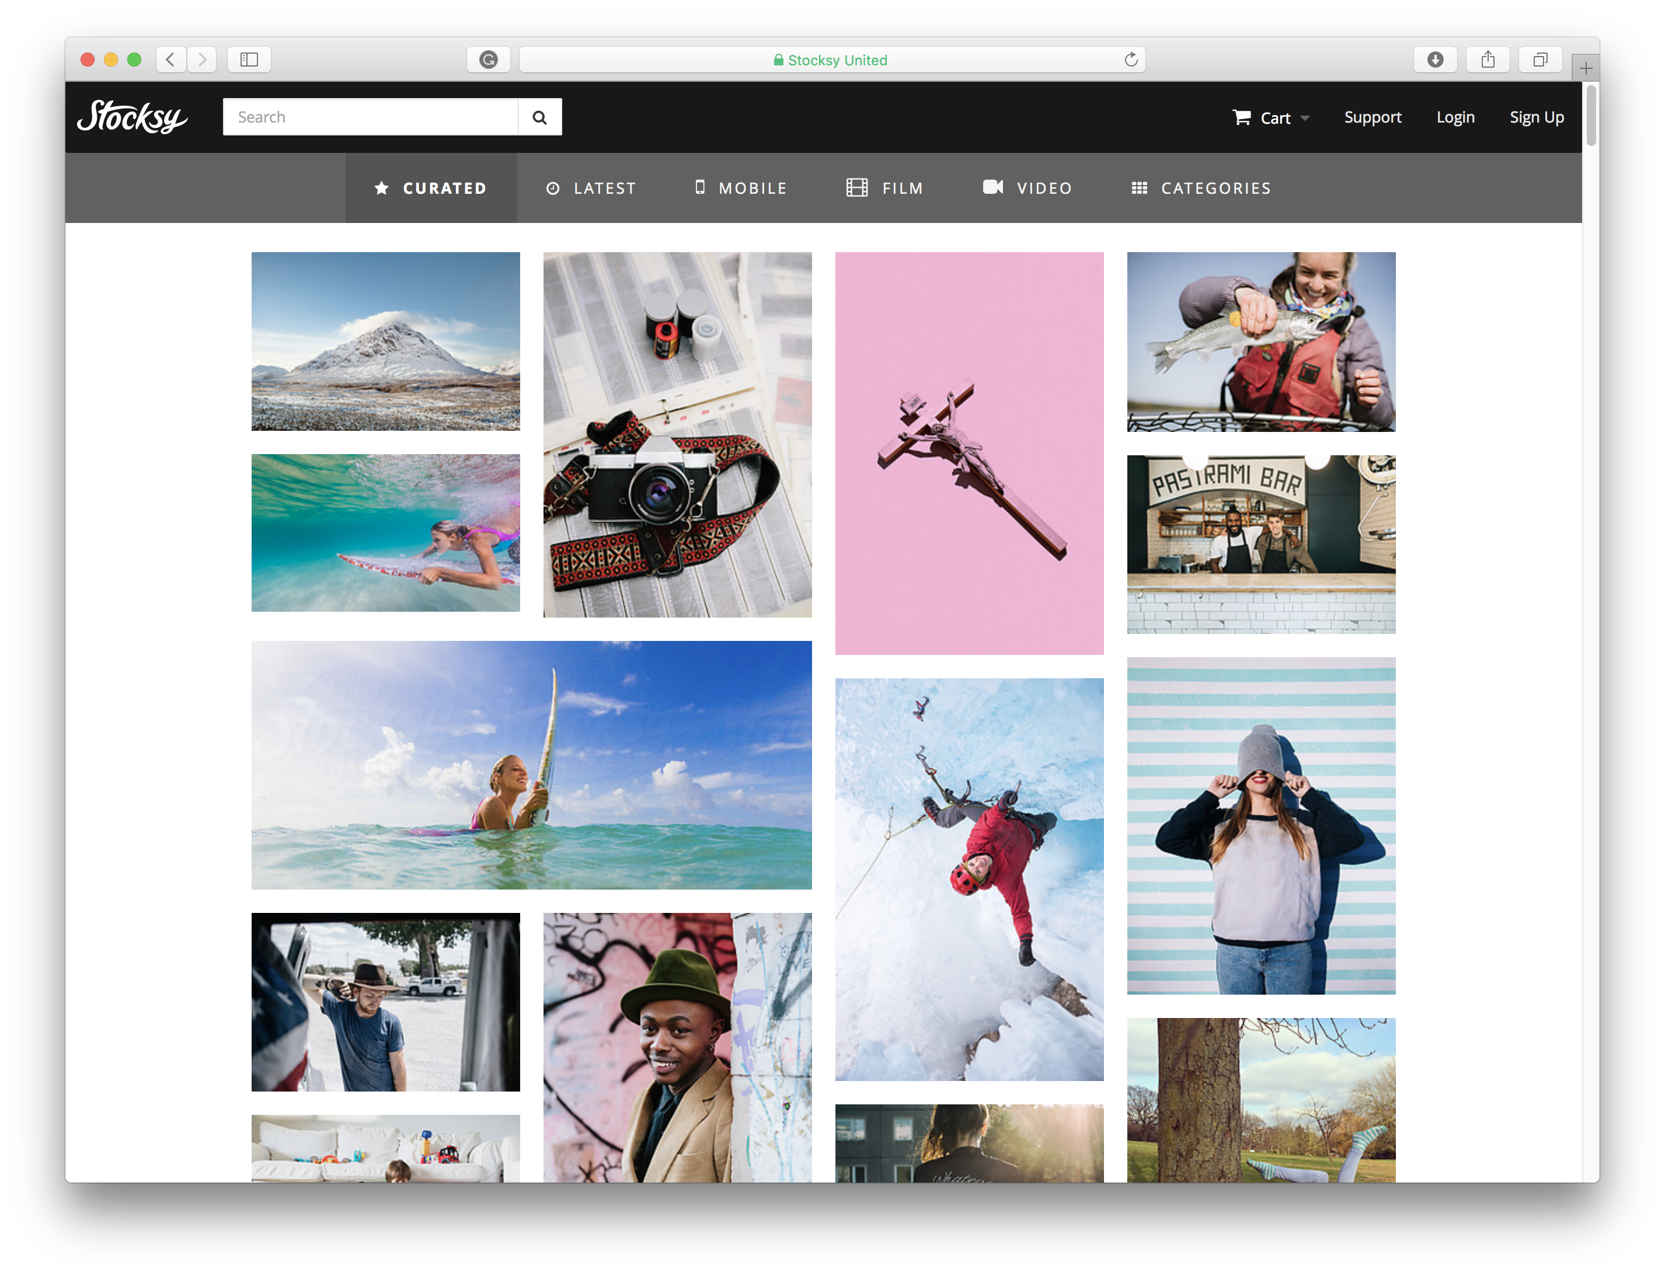Click Sign Up link
1665x1276 pixels.
(1536, 117)
